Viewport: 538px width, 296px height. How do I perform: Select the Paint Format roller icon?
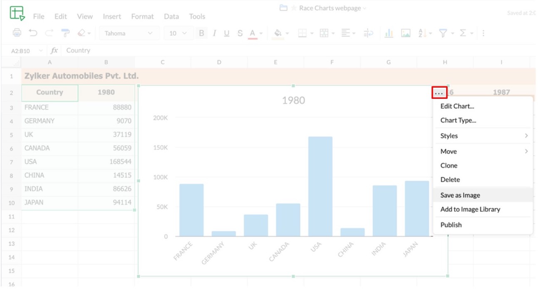click(x=66, y=33)
